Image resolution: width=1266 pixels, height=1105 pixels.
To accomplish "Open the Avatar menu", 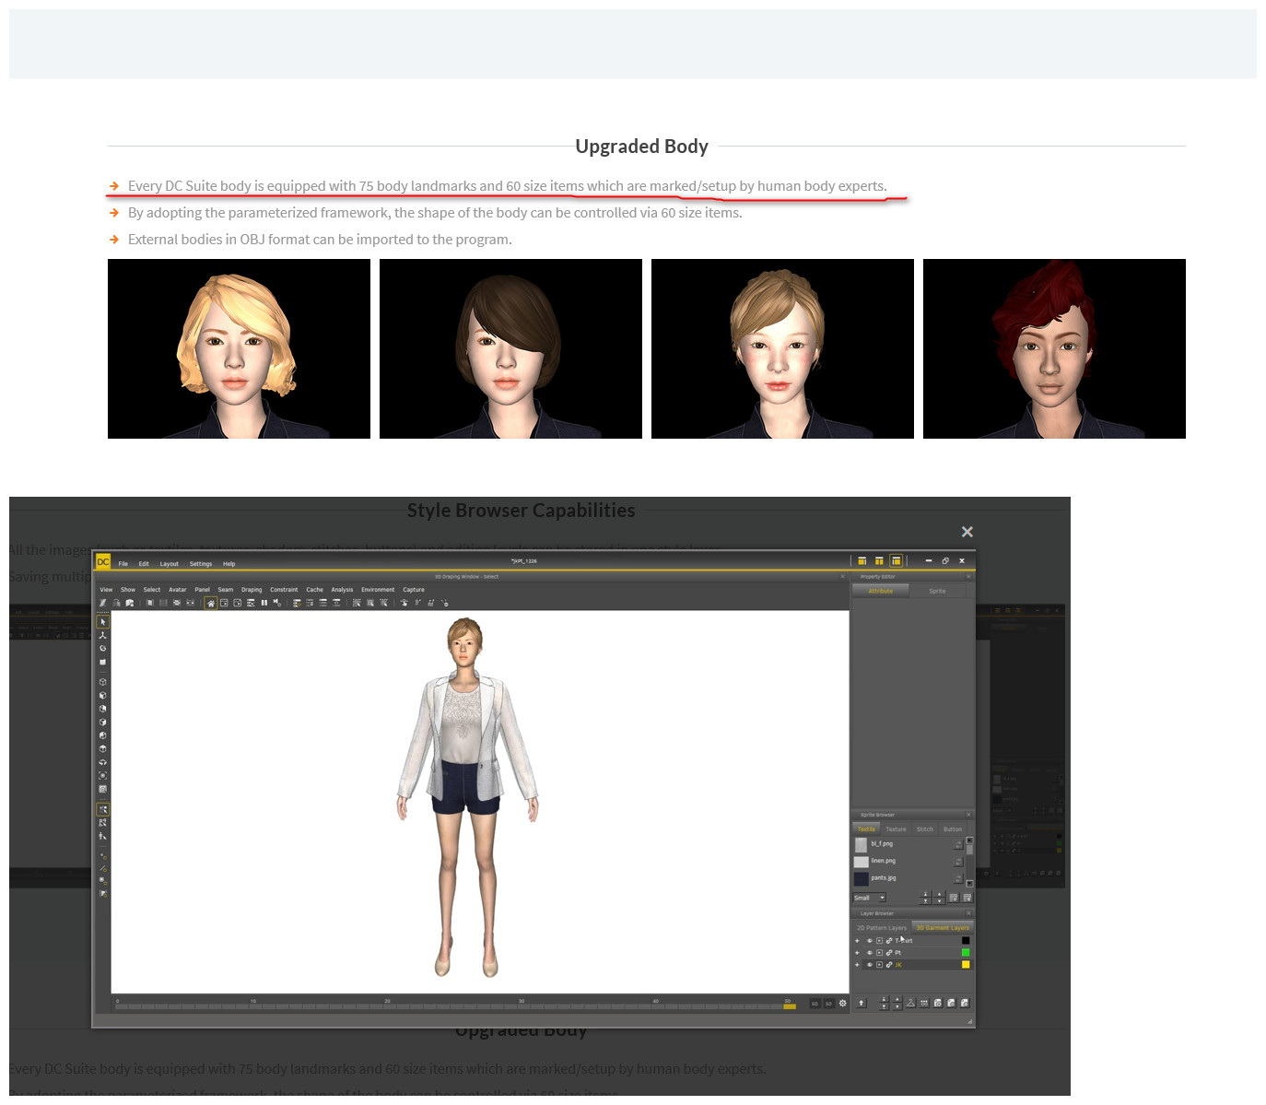I will (177, 590).
